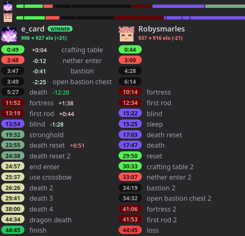
Task: Click e_card's 13:54 blind time badge
Action: coord(13,124)
